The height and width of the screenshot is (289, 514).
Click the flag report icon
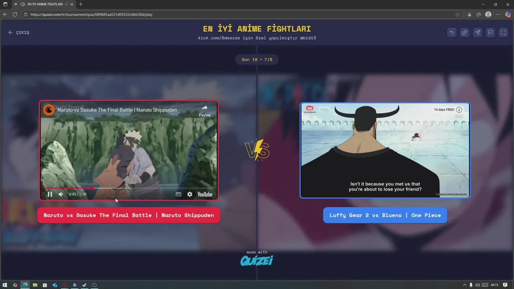coord(490,33)
